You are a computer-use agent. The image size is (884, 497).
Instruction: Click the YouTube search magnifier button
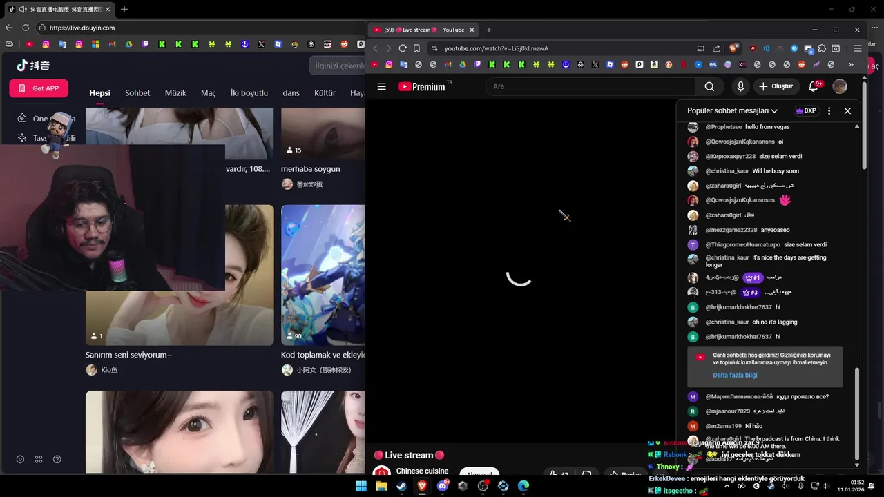click(709, 86)
